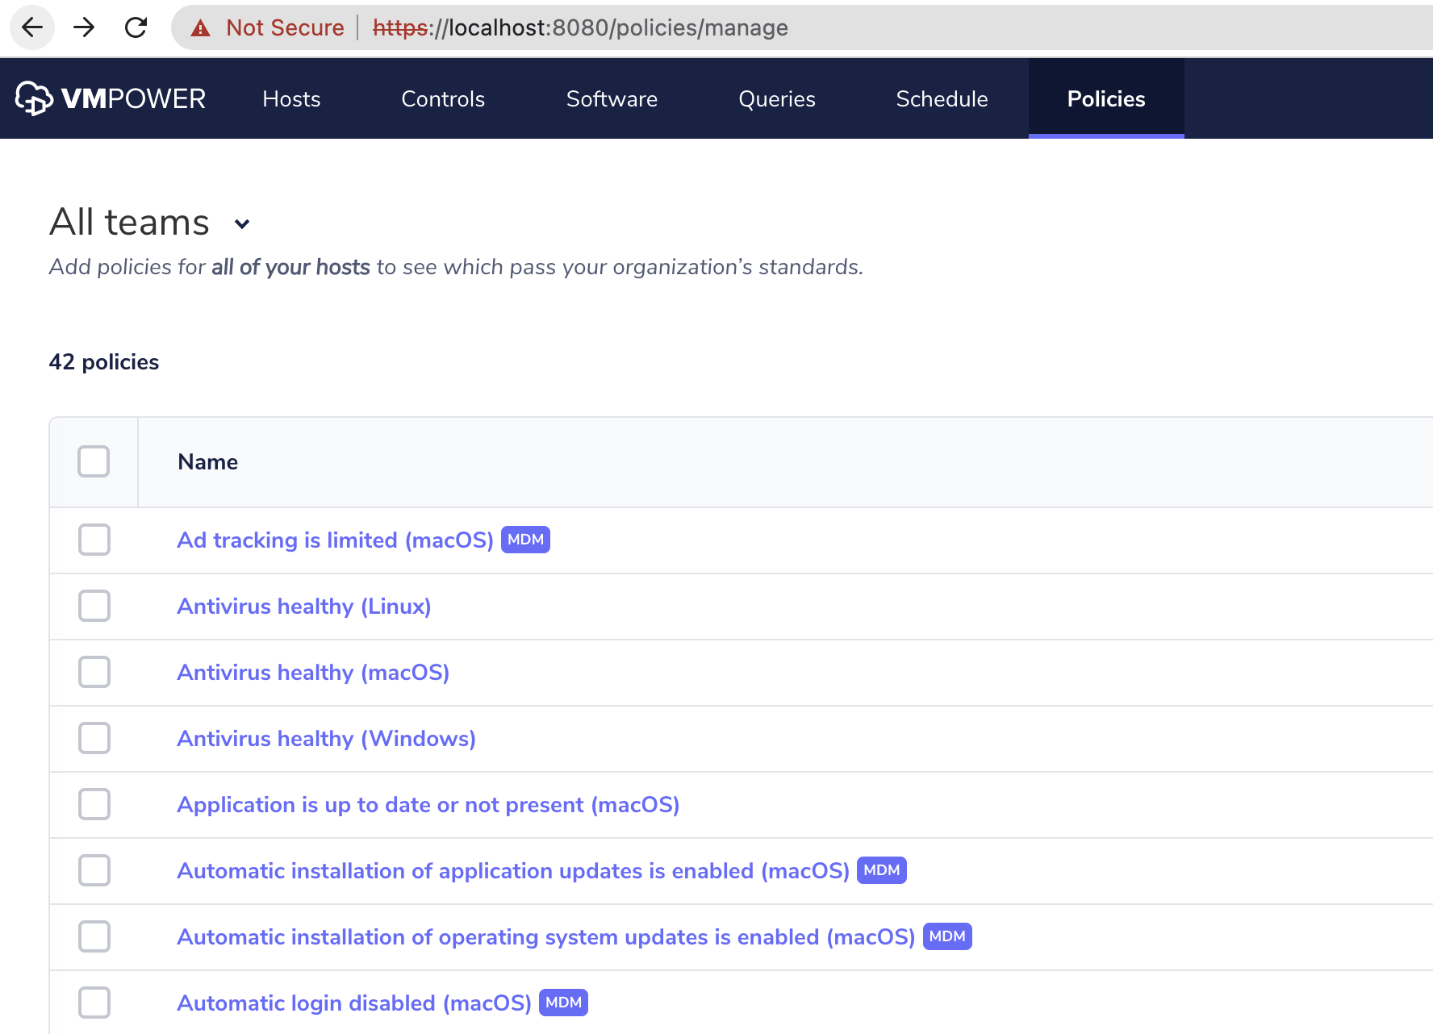
Task: Click MDM badge on Automatic login disabled
Action: point(563,1003)
